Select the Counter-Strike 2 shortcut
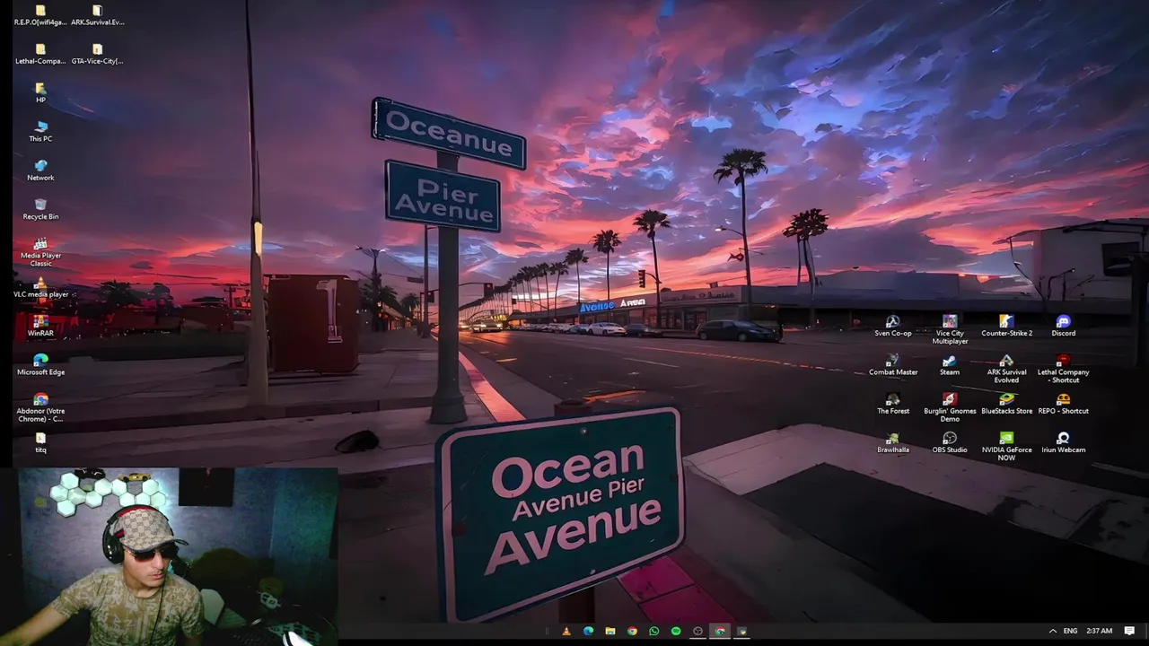Viewport: 1149px width, 646px height. click(x=1006, y=326)
